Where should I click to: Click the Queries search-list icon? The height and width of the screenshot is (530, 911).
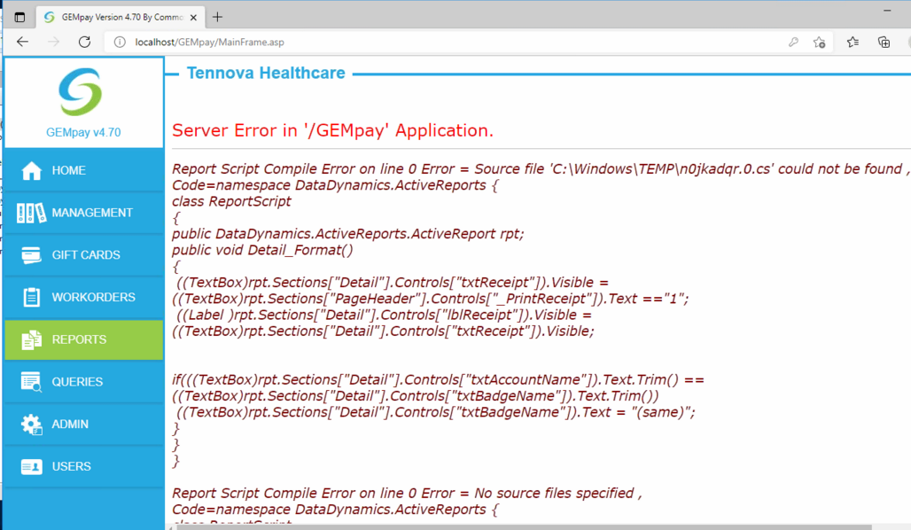tap(31, 382)
